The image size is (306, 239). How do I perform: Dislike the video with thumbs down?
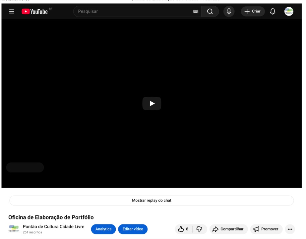(x=200, y=229)
